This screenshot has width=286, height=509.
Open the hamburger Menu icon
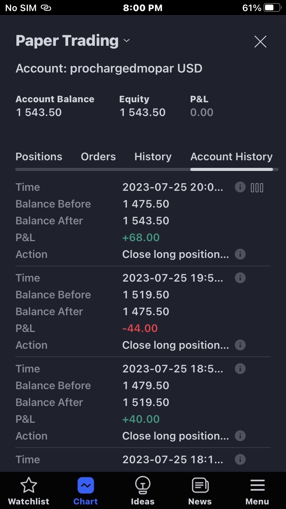[x=257, y=485]
